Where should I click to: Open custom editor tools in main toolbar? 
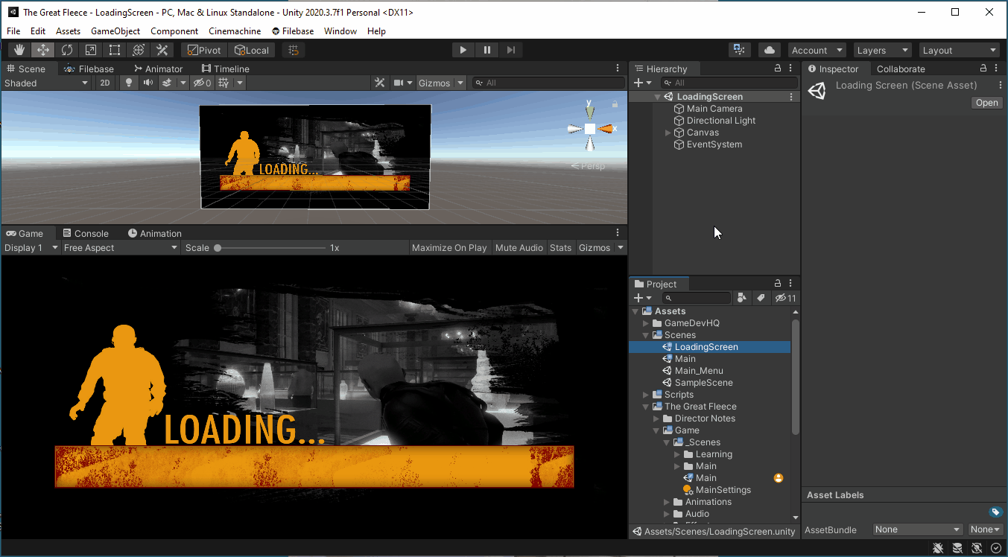162,50
